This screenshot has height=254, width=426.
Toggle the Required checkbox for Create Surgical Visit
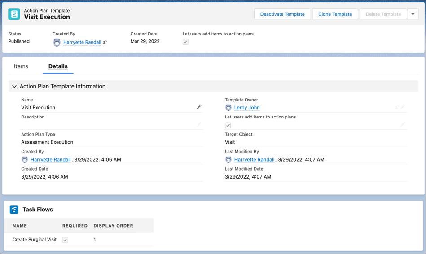[65, 240]
